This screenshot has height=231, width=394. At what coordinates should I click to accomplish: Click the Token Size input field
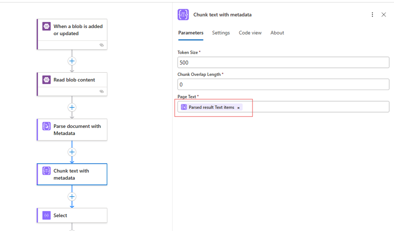283,62
